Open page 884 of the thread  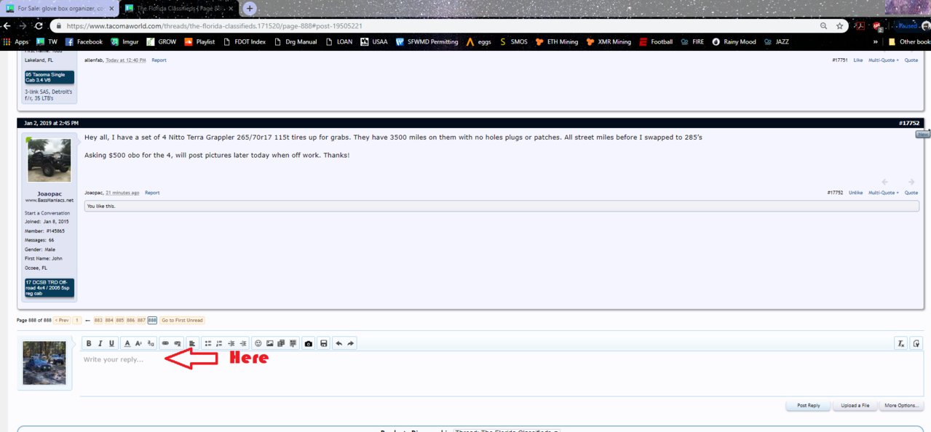(109, 320)
